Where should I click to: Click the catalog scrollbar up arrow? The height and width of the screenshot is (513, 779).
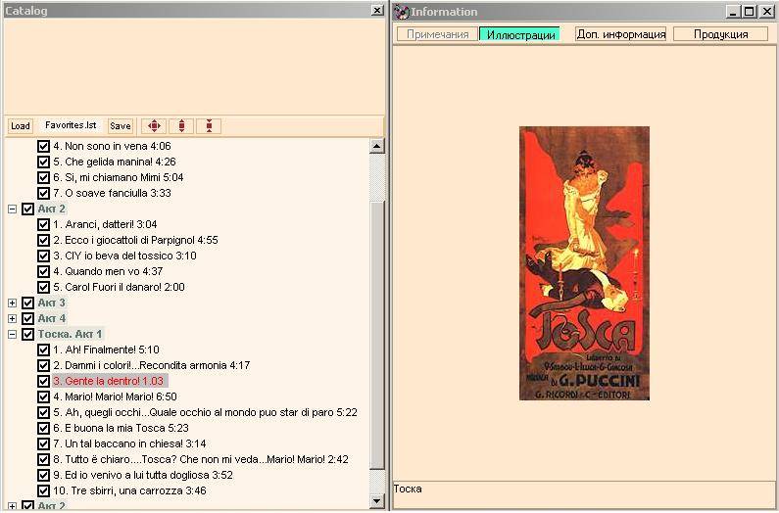point(376,146)
